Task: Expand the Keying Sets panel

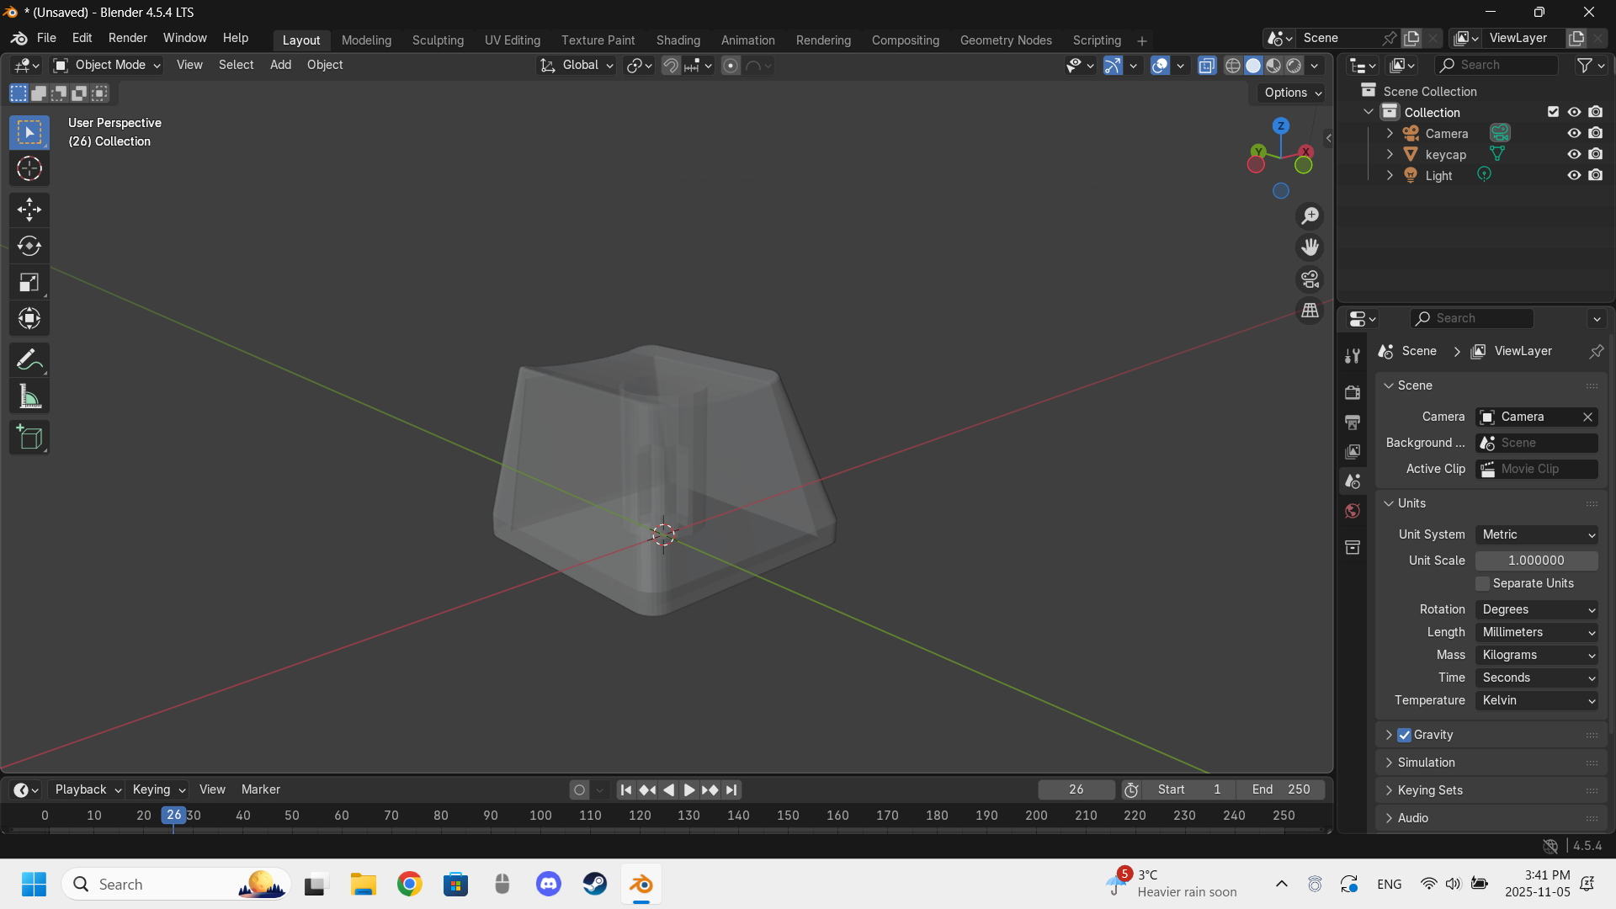Action: (x=1429, y=790)
